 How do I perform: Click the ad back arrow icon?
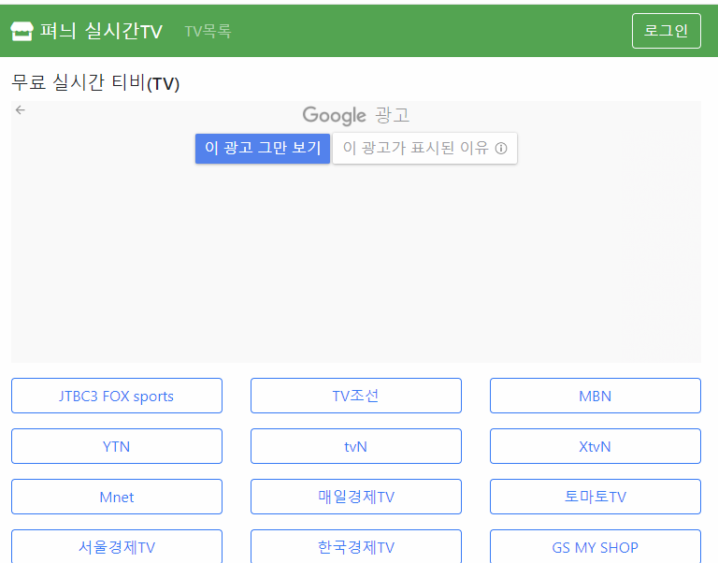tap(21, 110)
